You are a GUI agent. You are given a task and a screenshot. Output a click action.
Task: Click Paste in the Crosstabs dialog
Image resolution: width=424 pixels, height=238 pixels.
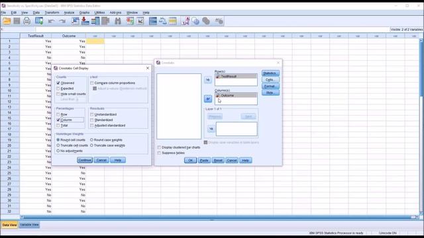(x=204, y=160)
